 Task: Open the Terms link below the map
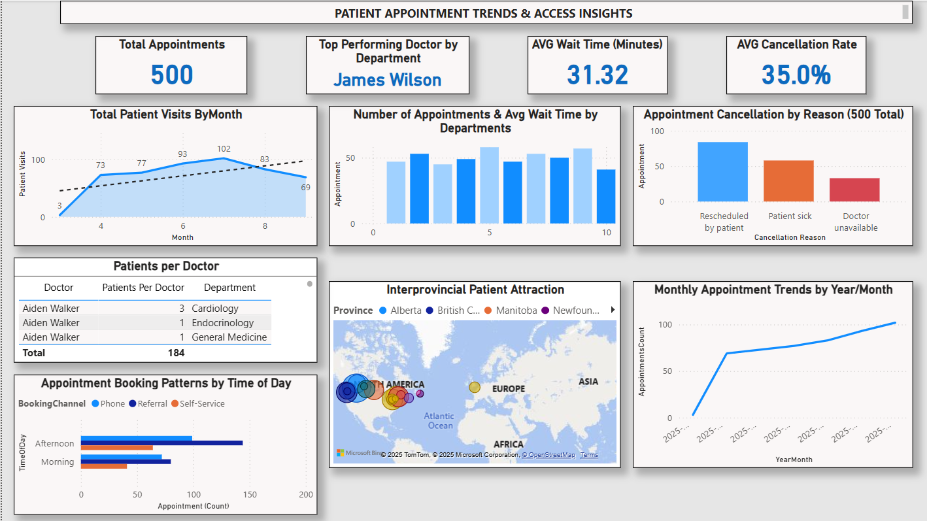589,454
